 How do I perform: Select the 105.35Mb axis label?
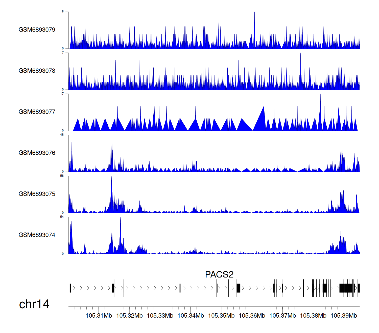(221, 316)
